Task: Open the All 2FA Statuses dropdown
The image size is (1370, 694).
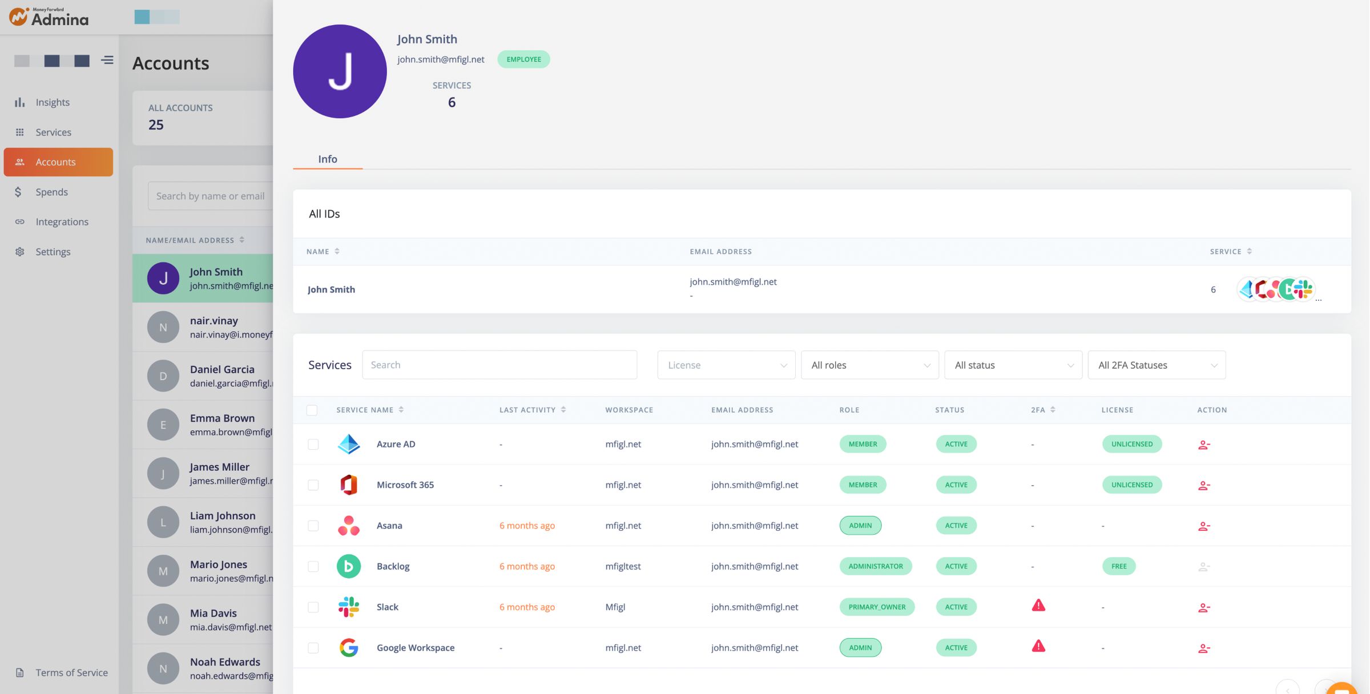Action: (1156, 365)
